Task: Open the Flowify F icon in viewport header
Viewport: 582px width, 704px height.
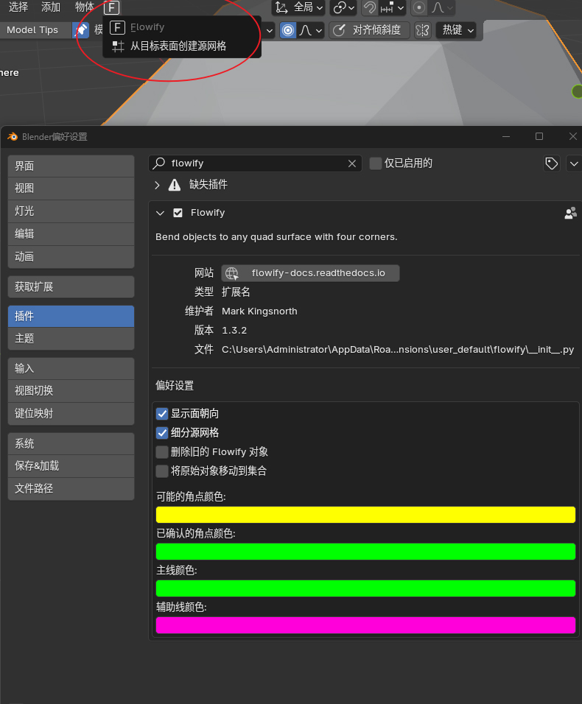Action: click(111, 7)
